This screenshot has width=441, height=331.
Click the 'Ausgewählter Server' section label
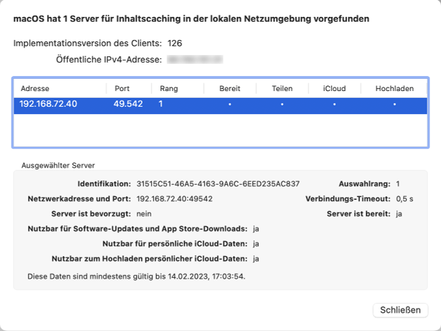[x=58, y=165]
